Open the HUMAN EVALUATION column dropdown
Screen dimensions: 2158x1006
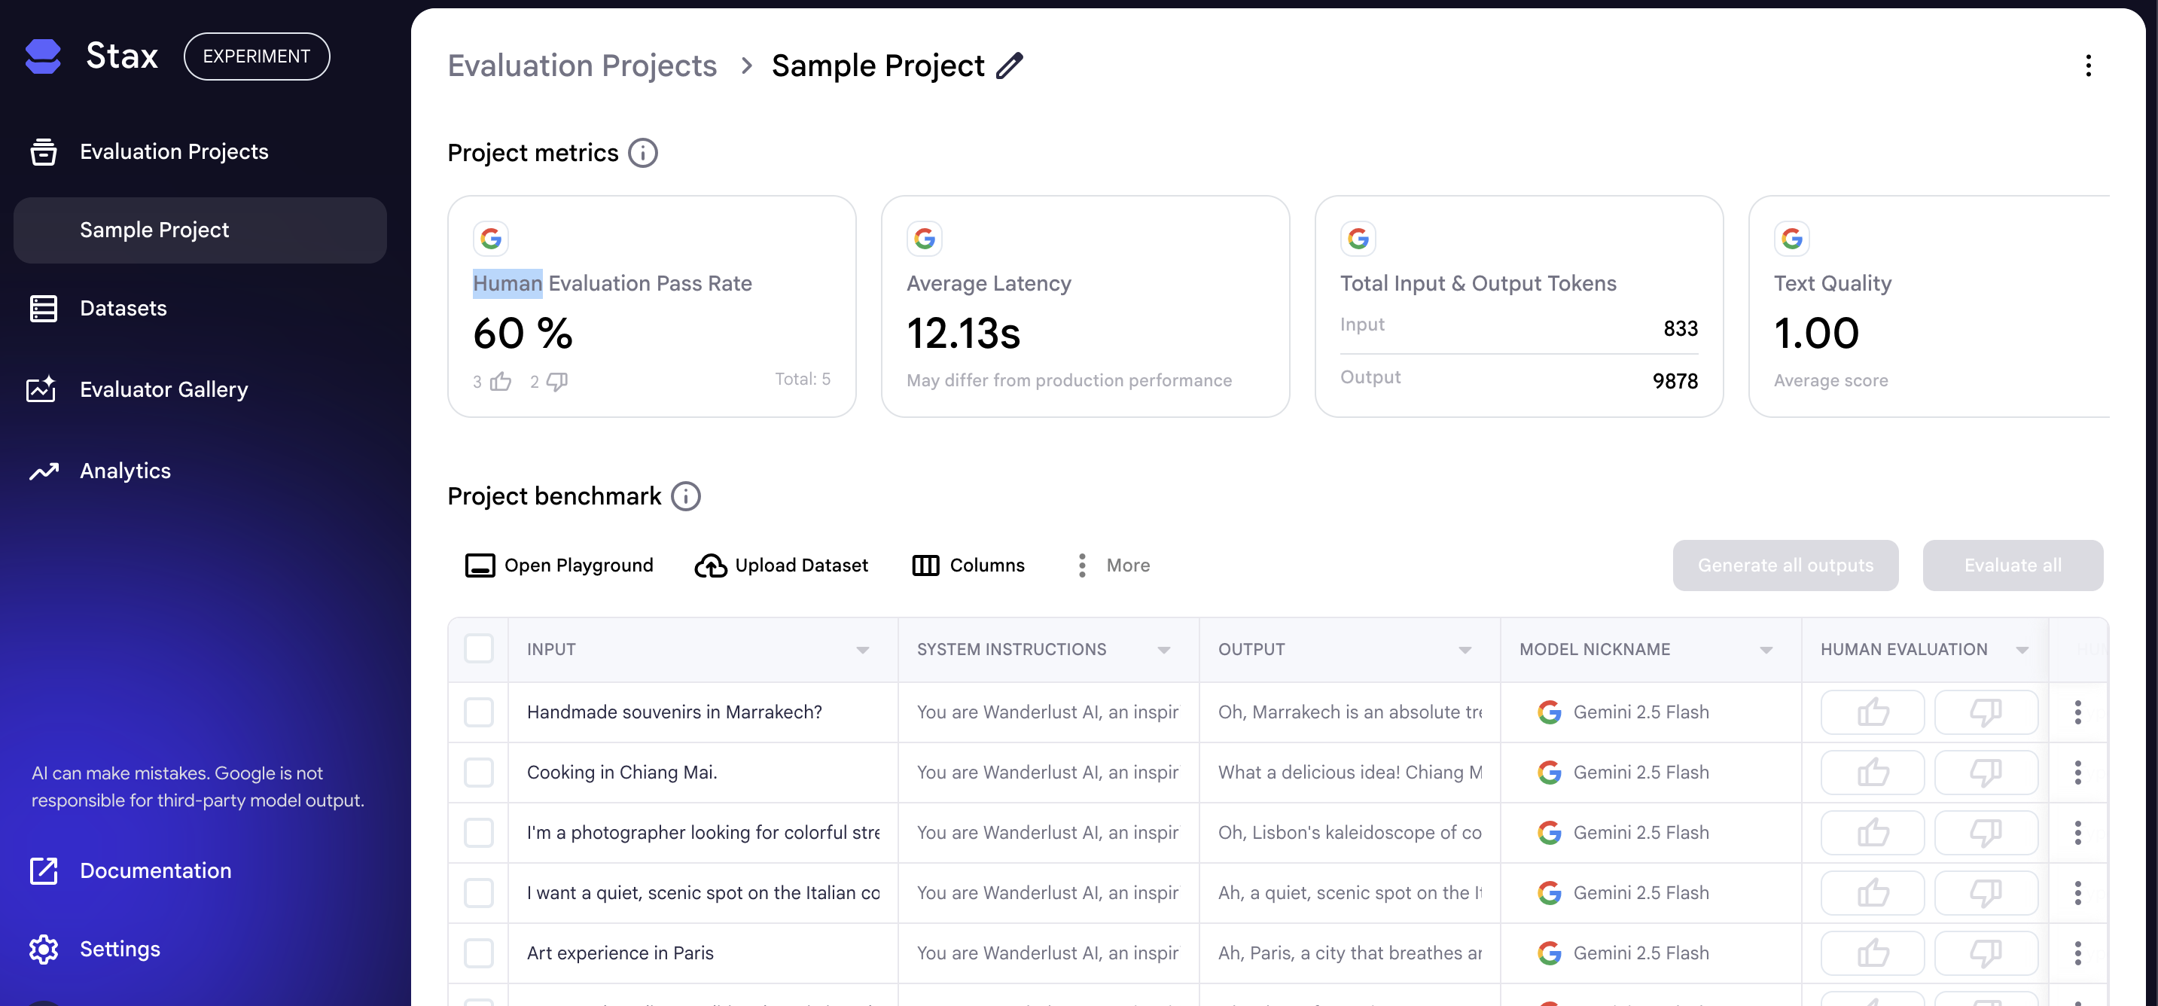click(2022, 650)
